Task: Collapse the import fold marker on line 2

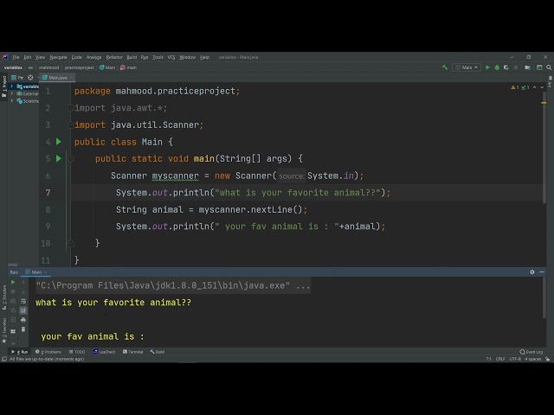Action: point(71,108)
